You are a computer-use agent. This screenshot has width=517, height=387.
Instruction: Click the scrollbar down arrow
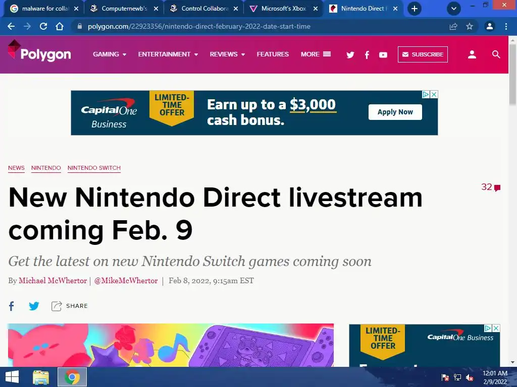pyautogui.click(x=513, y=362)
